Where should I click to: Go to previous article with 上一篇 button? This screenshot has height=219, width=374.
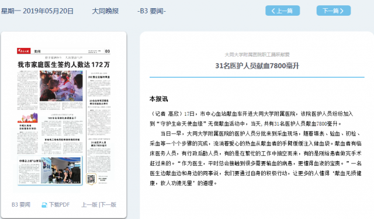[282, 11]
